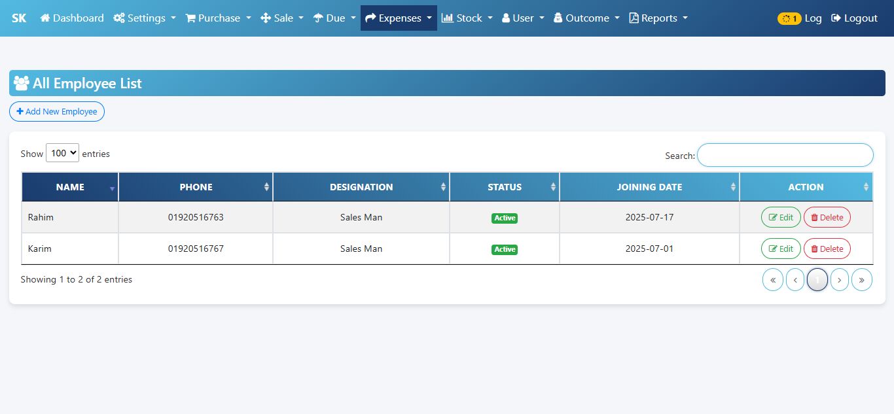894x414 pixels.
Task: Click the Purchase cart icon
Action: [190, 18]
